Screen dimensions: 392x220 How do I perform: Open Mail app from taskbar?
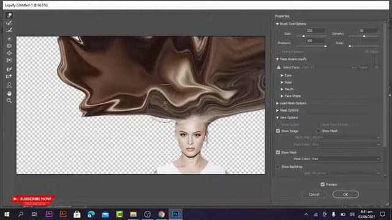pyautogui.click(x=105, y=215)
